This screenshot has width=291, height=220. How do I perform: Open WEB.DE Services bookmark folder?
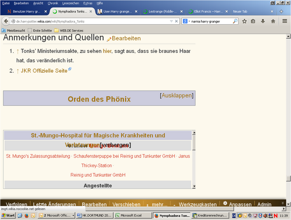point(69,30)
